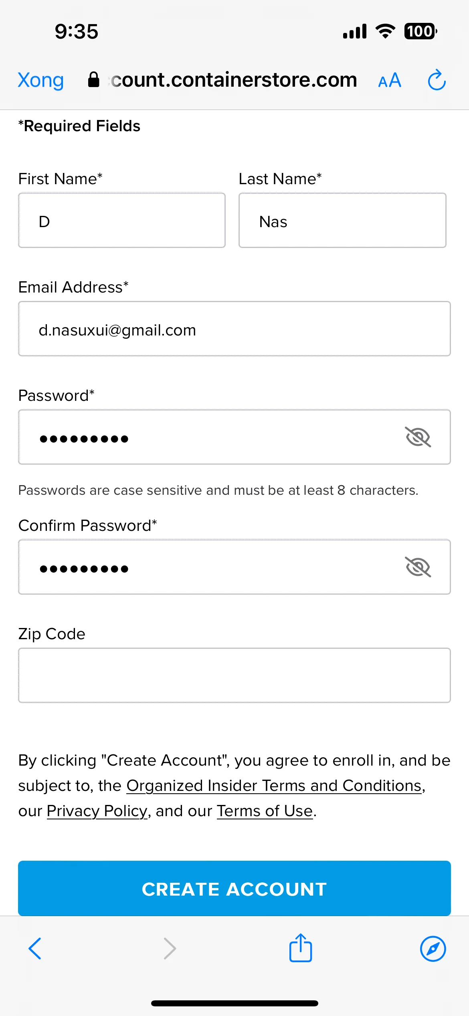
Task: Select the Email Address field
Action: (234, 329)
